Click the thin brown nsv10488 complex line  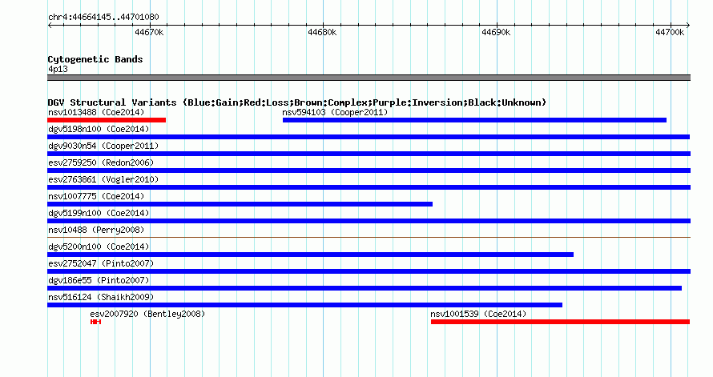[369, 237]
